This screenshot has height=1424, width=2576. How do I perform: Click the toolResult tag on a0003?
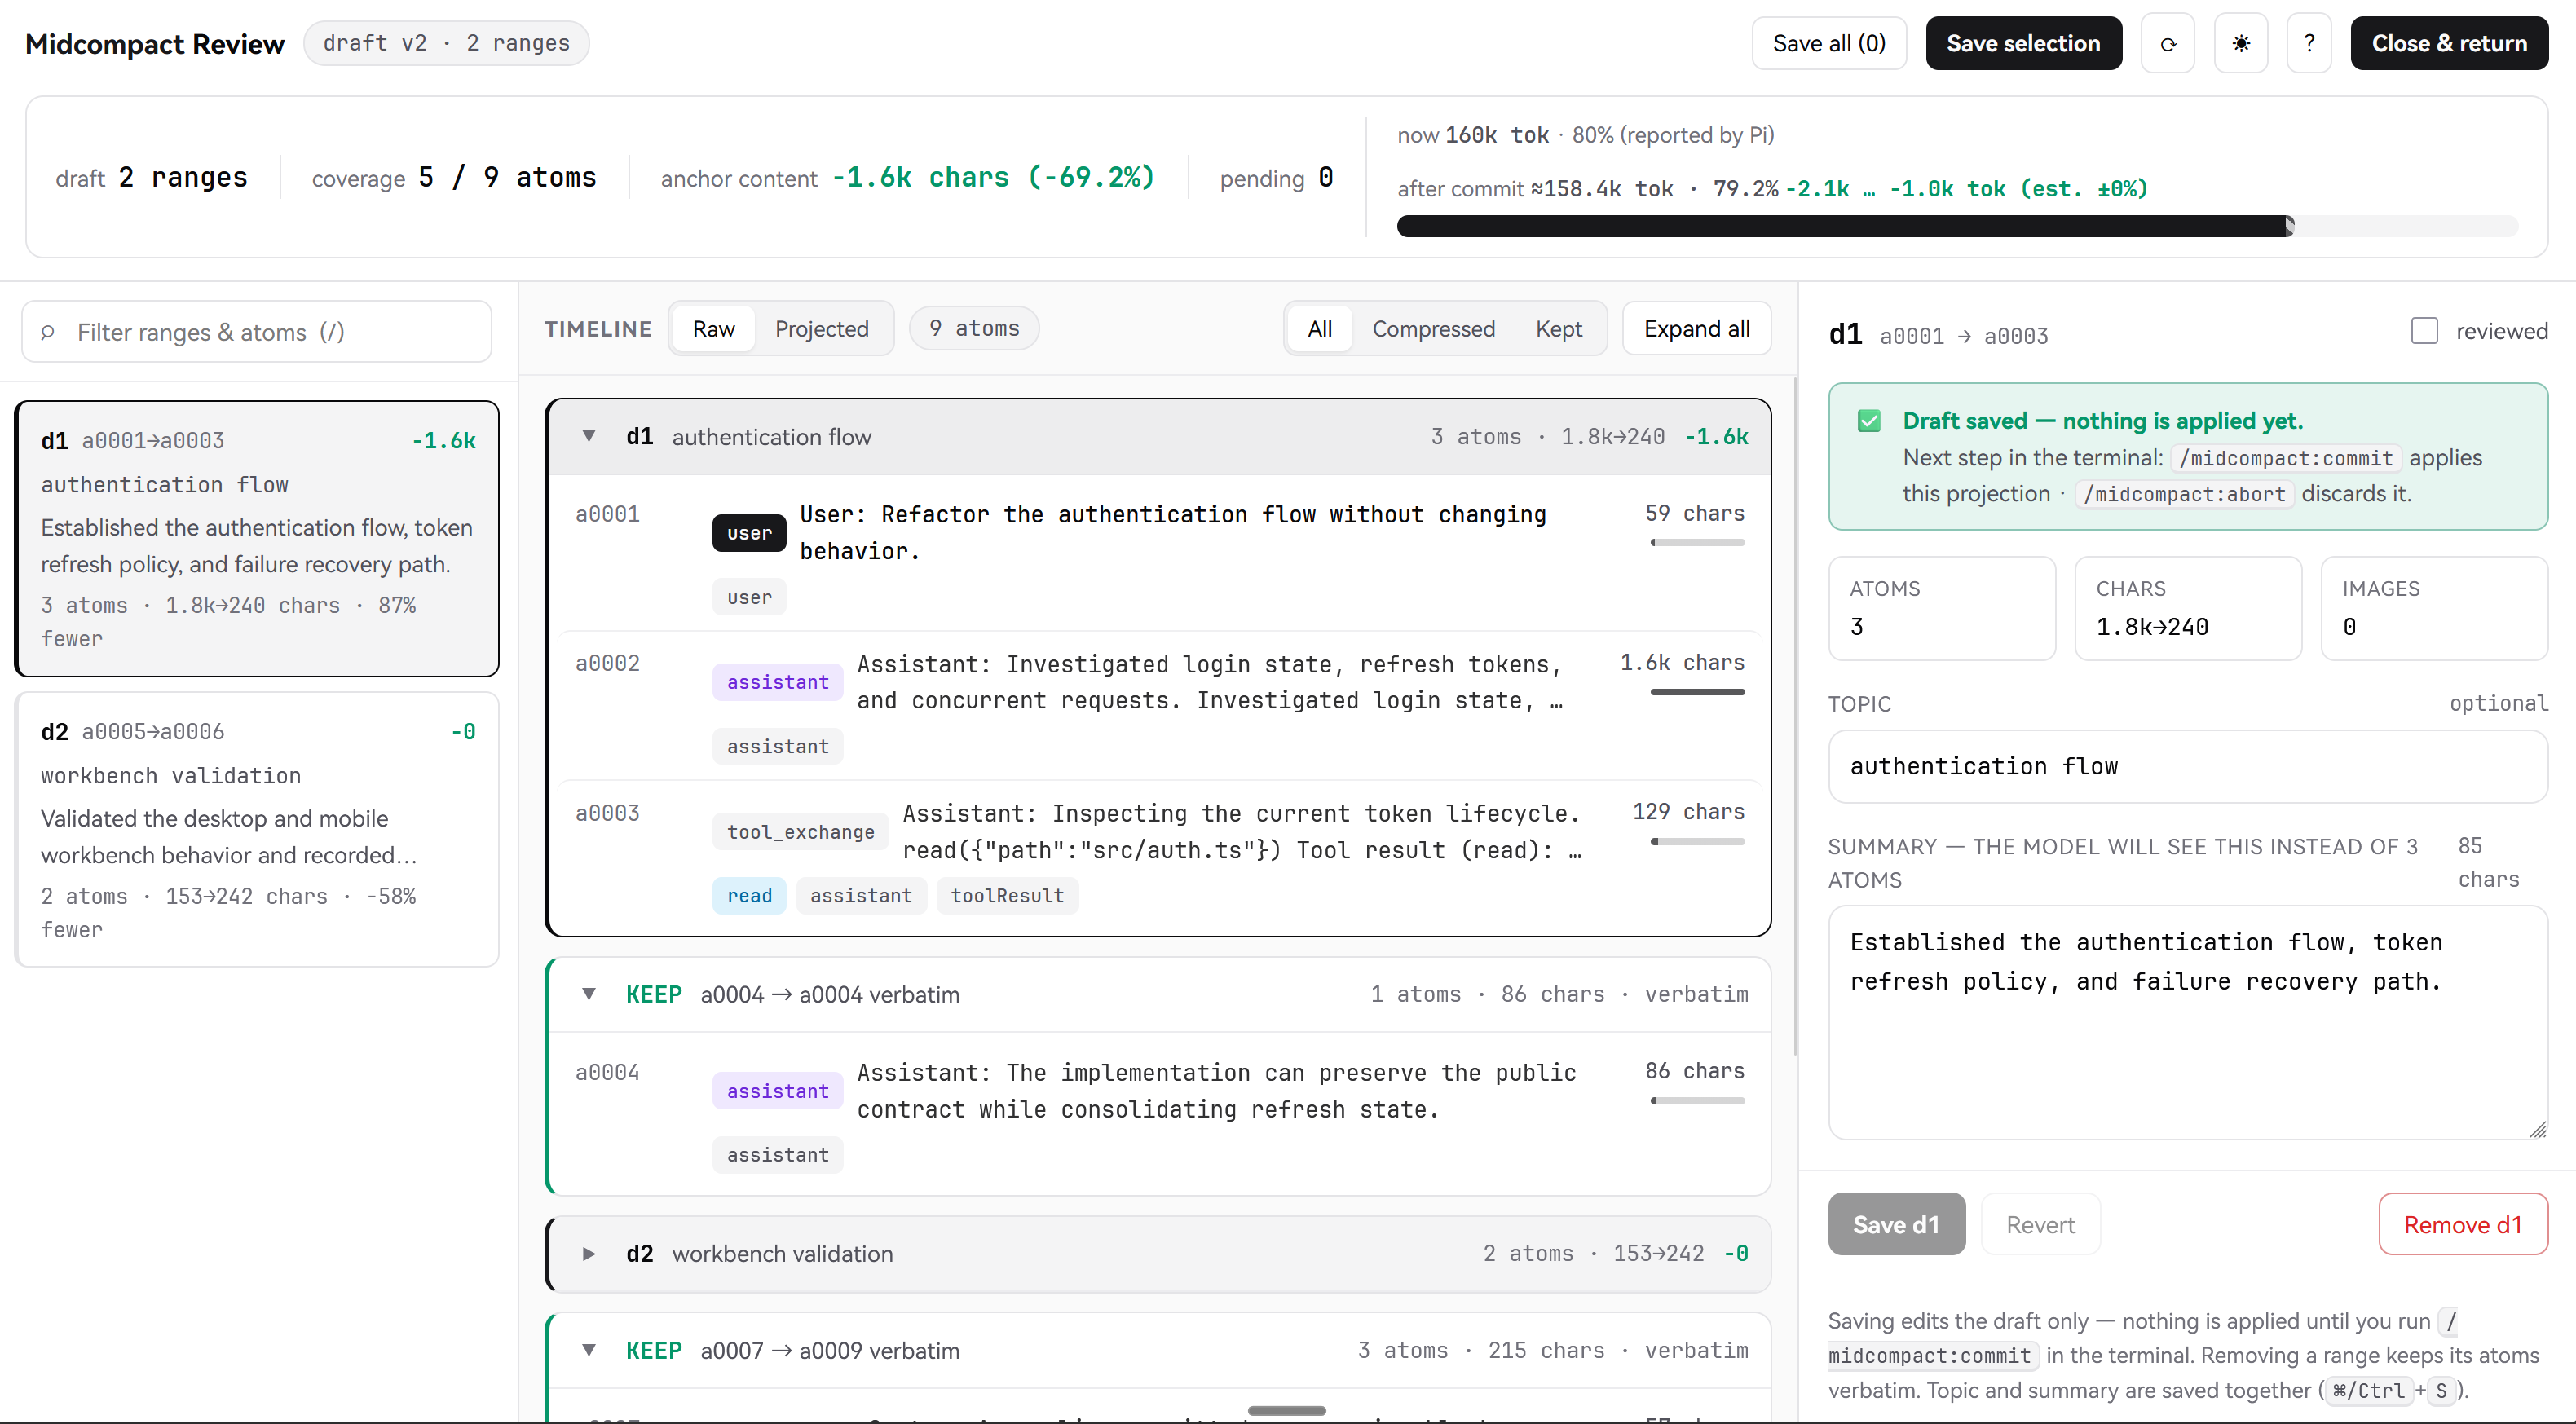(x=1007, y=895)
